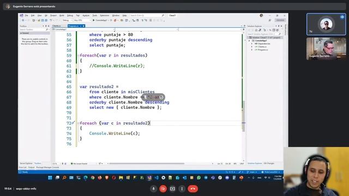
Task: Expand the General group in the Toolbox
Action: coord(21,33)
